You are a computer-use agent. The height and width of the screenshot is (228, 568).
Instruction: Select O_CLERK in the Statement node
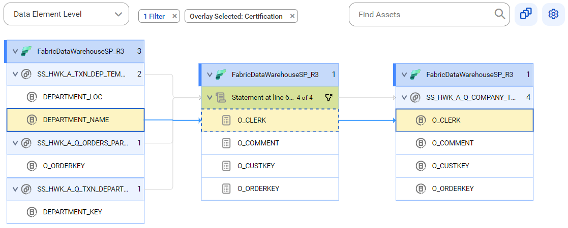pos(270,121)
